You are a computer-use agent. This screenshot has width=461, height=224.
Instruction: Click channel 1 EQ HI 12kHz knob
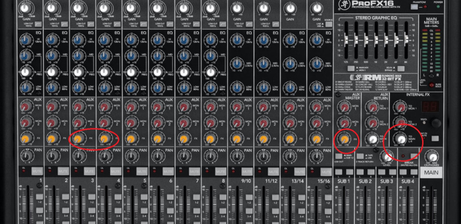pyautogui.click(x=26, y=40)
